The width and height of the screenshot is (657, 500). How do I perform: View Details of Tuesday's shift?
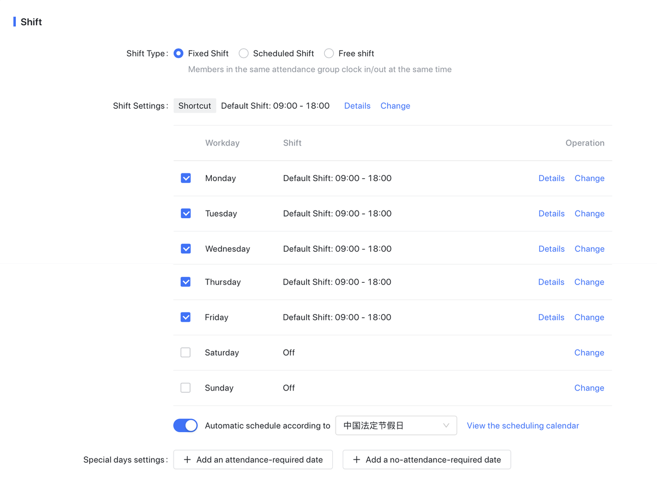[x=551, y=214]
